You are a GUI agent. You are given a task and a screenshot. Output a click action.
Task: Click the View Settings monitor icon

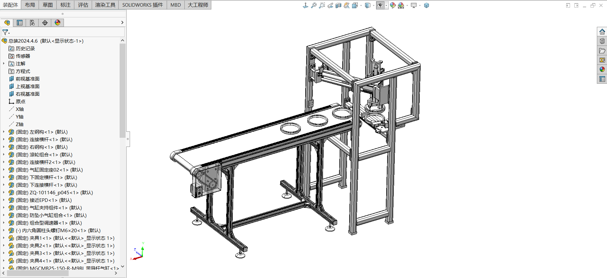coord(414,5)
